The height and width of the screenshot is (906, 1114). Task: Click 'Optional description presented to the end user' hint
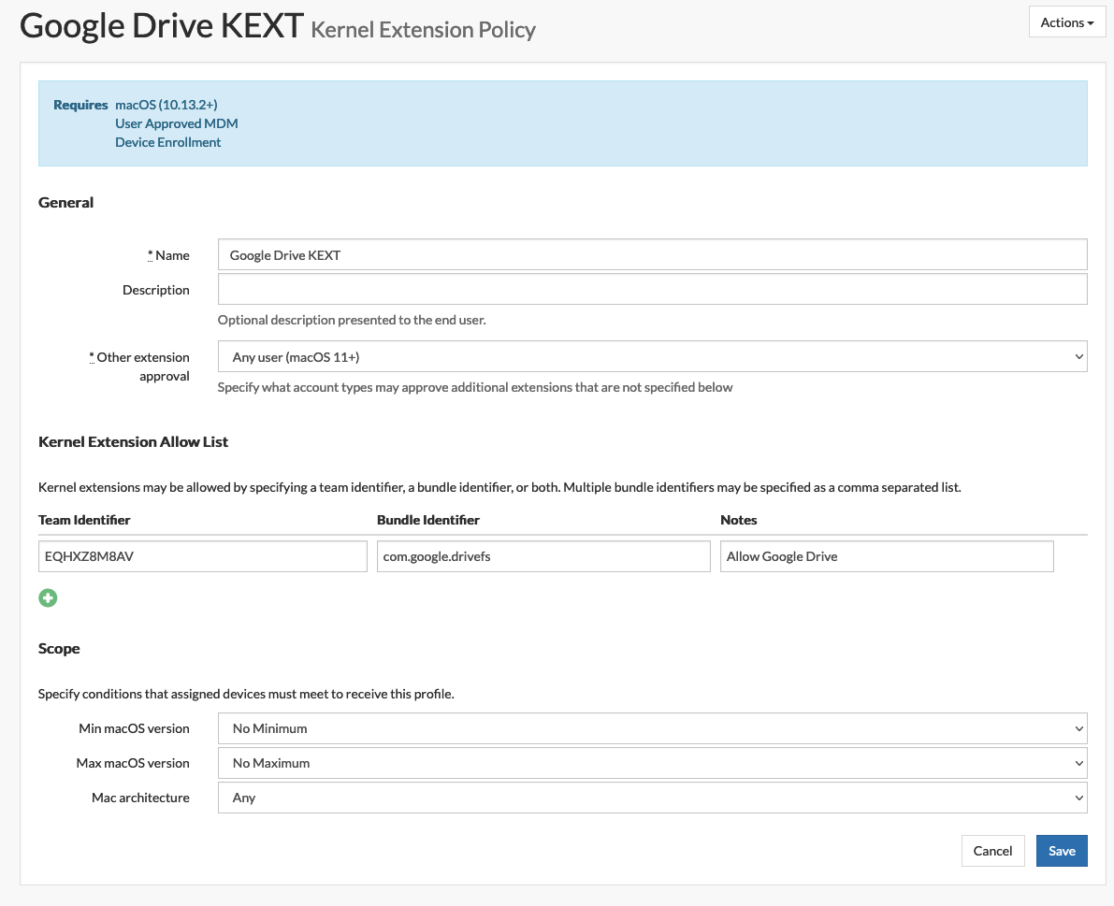[352, 320]
